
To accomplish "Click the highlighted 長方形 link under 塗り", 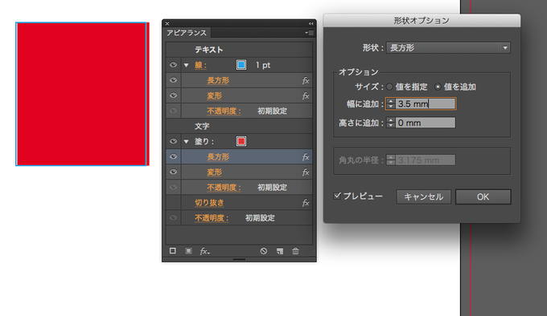I will click(x=218, y=156).
